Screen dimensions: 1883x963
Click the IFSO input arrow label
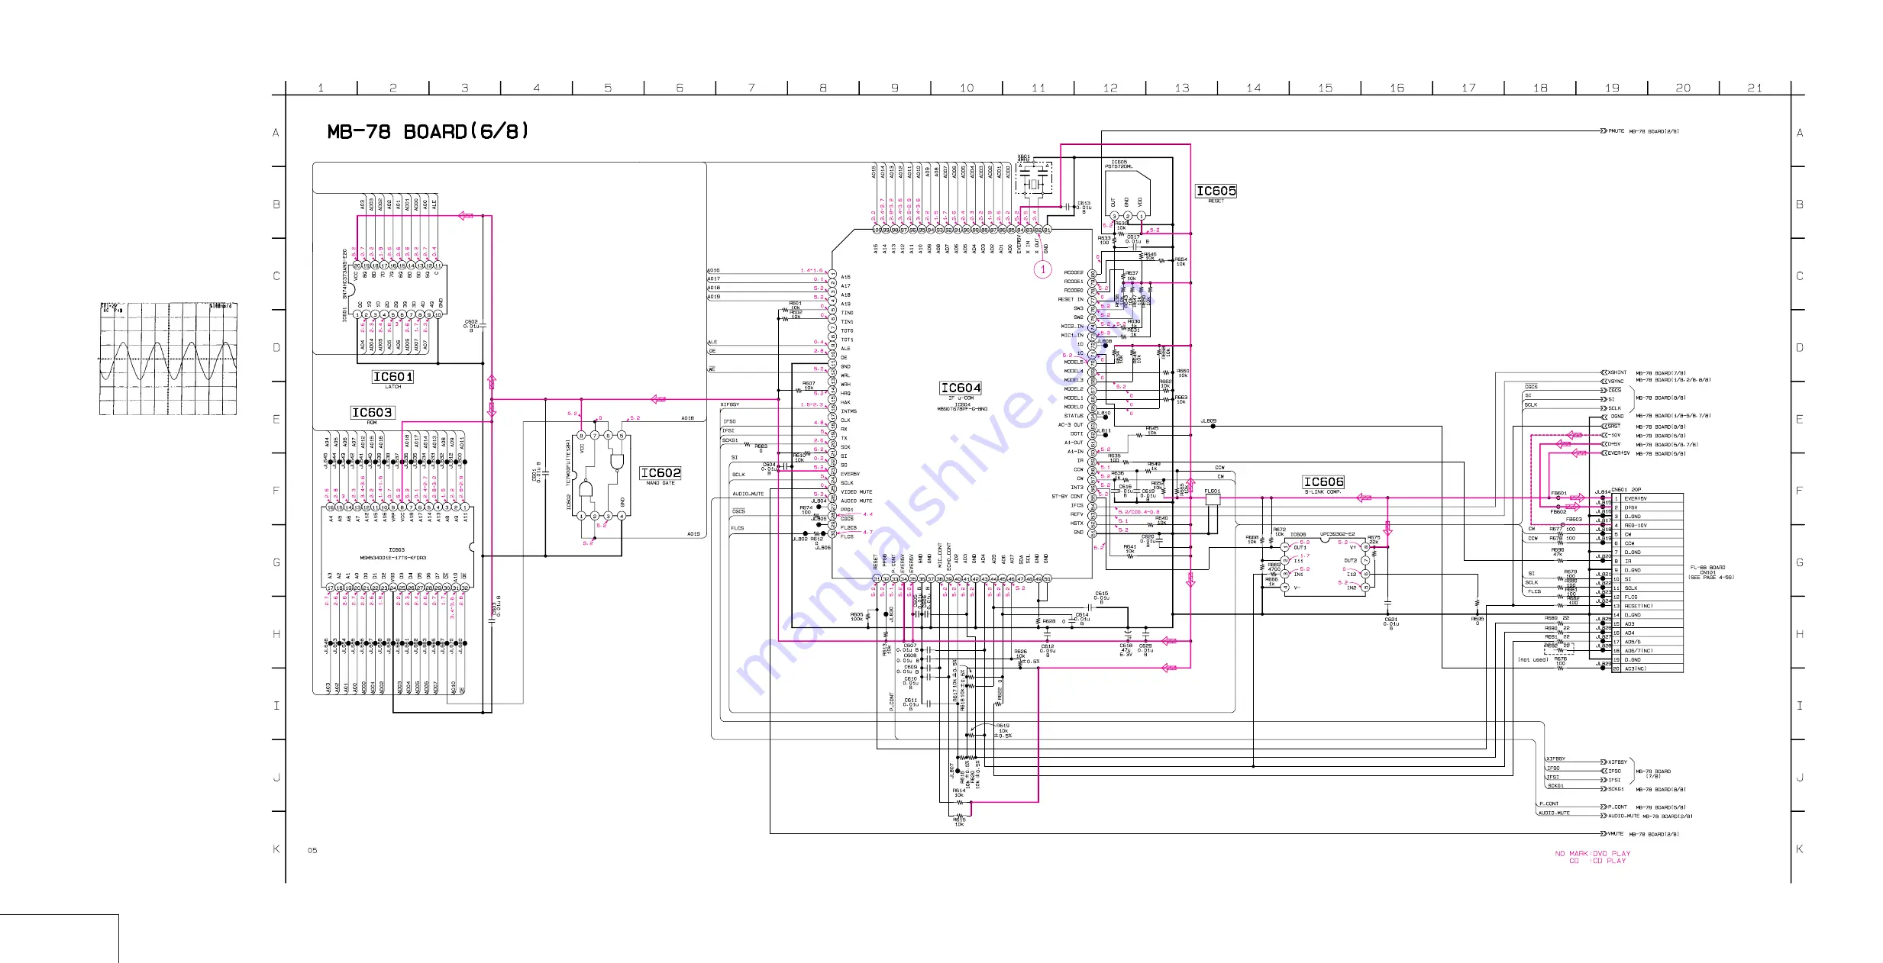click(x=1614, y=771)
